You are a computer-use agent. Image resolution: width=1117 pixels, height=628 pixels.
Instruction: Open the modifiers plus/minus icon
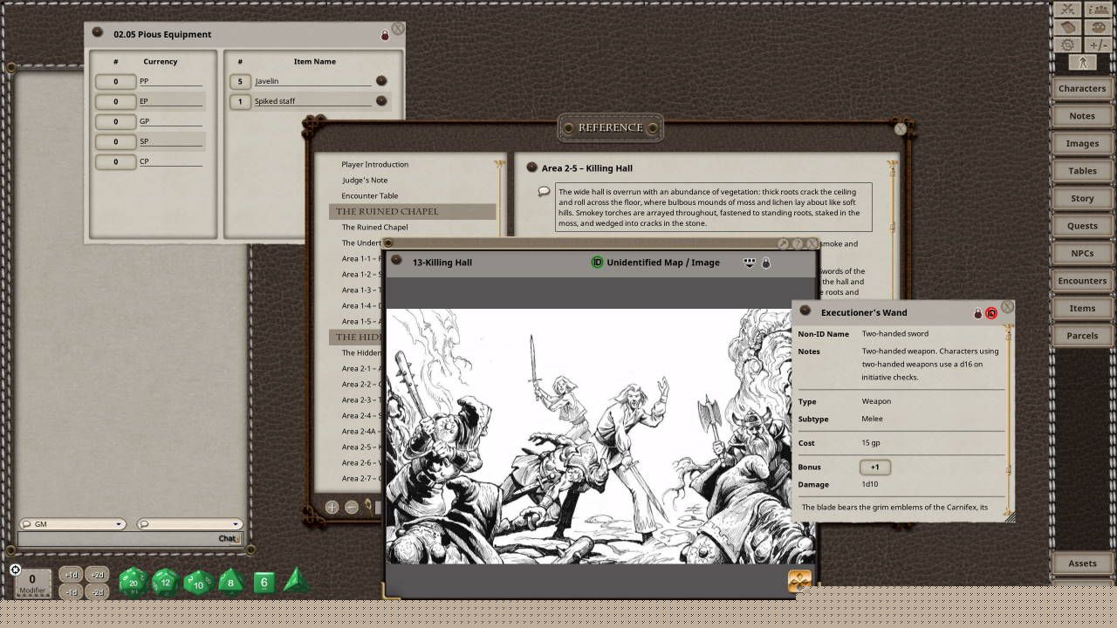tap(1097, 44)
